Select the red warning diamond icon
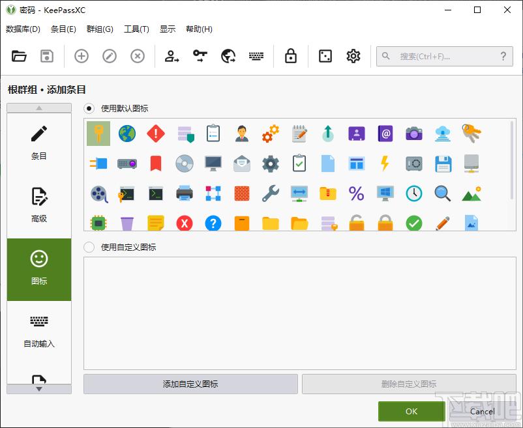The image size is (523, 428). 156,134
